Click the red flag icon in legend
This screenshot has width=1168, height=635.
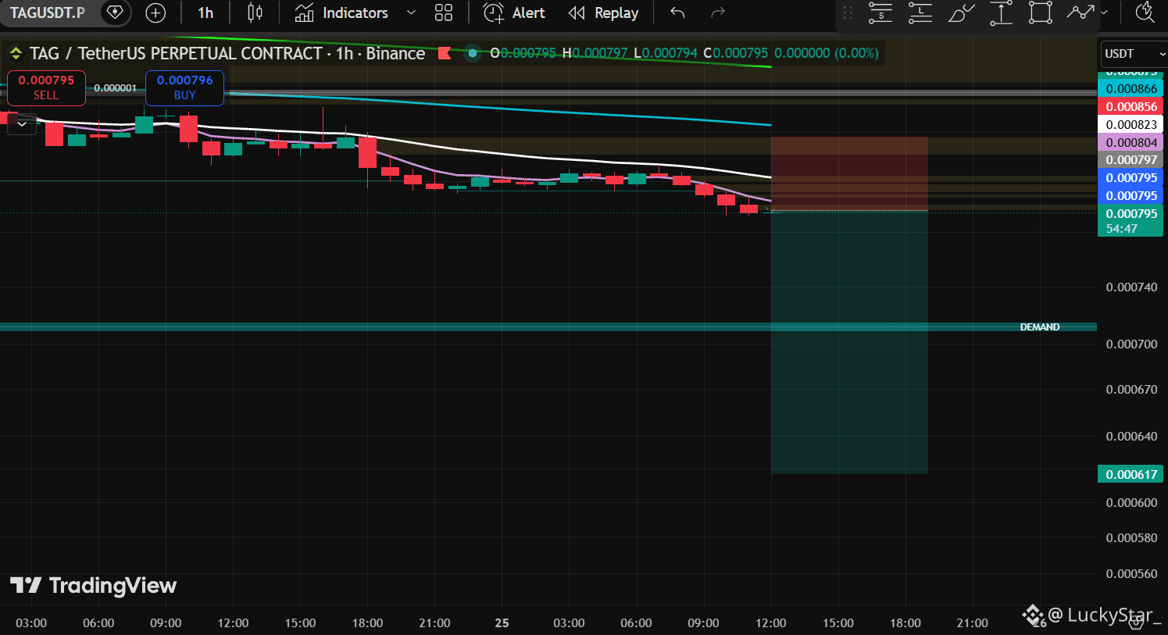click(445, 53)
